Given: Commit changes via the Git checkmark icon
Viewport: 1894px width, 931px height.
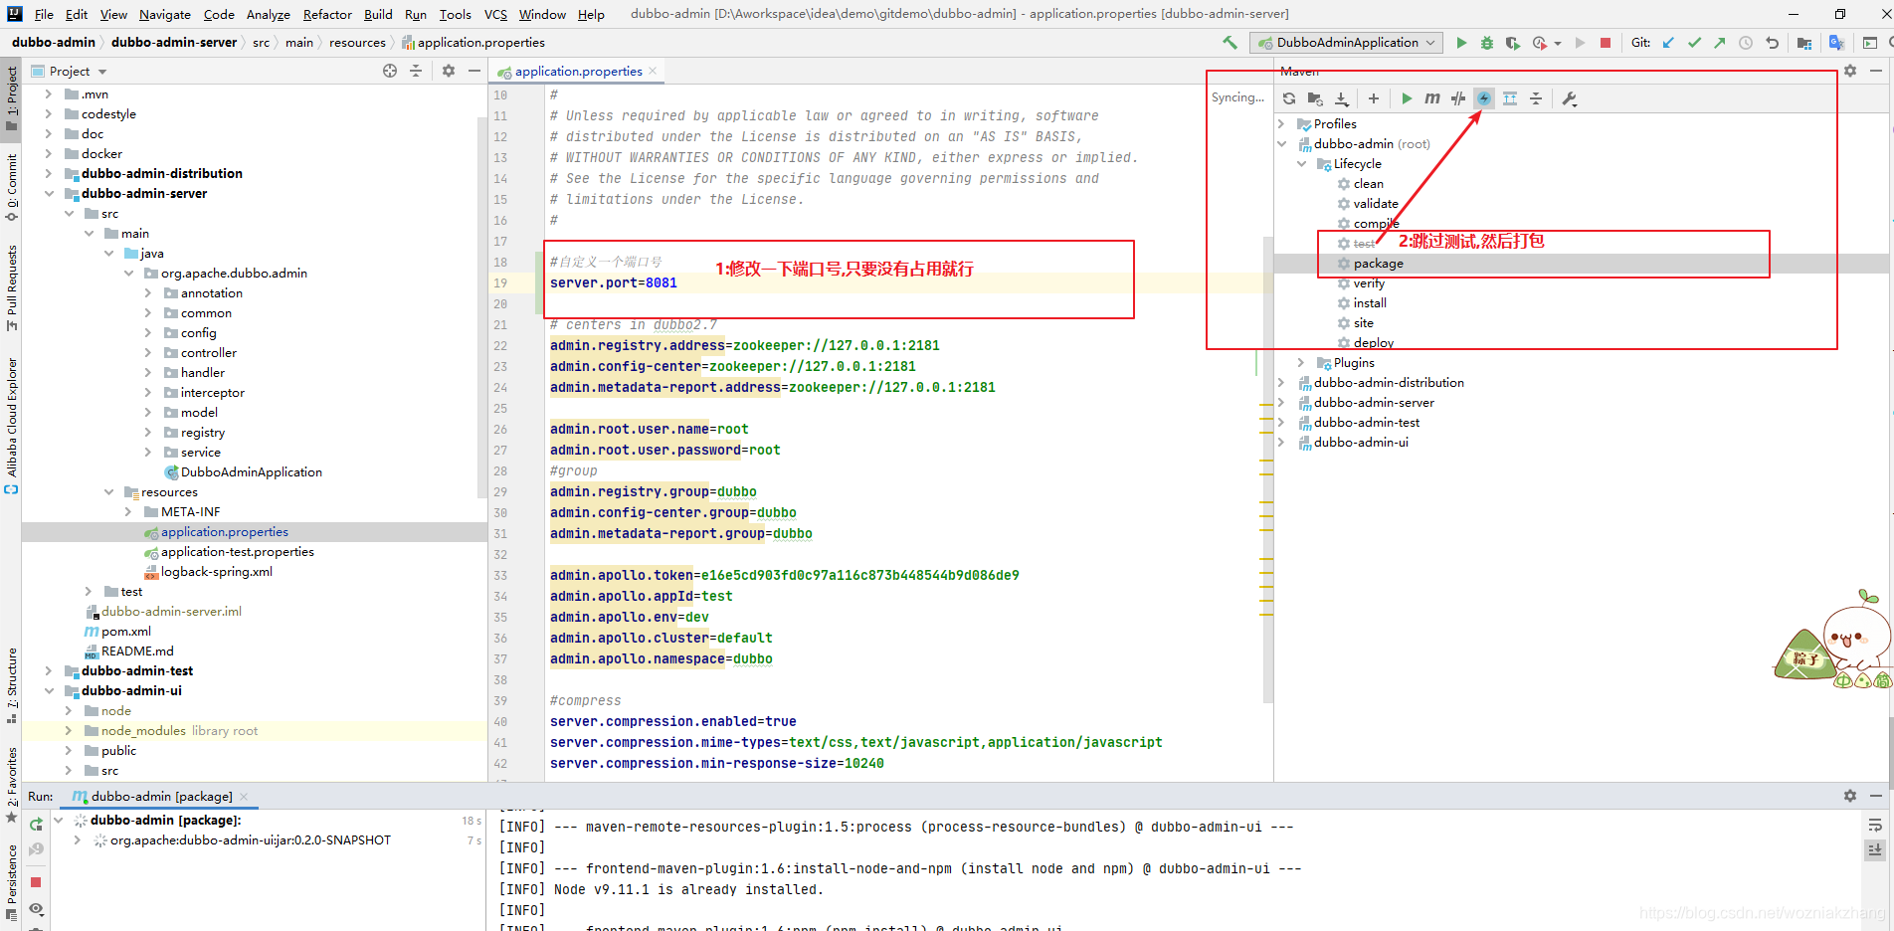Looking at the screenshot, I should (x=1694, y=43).
